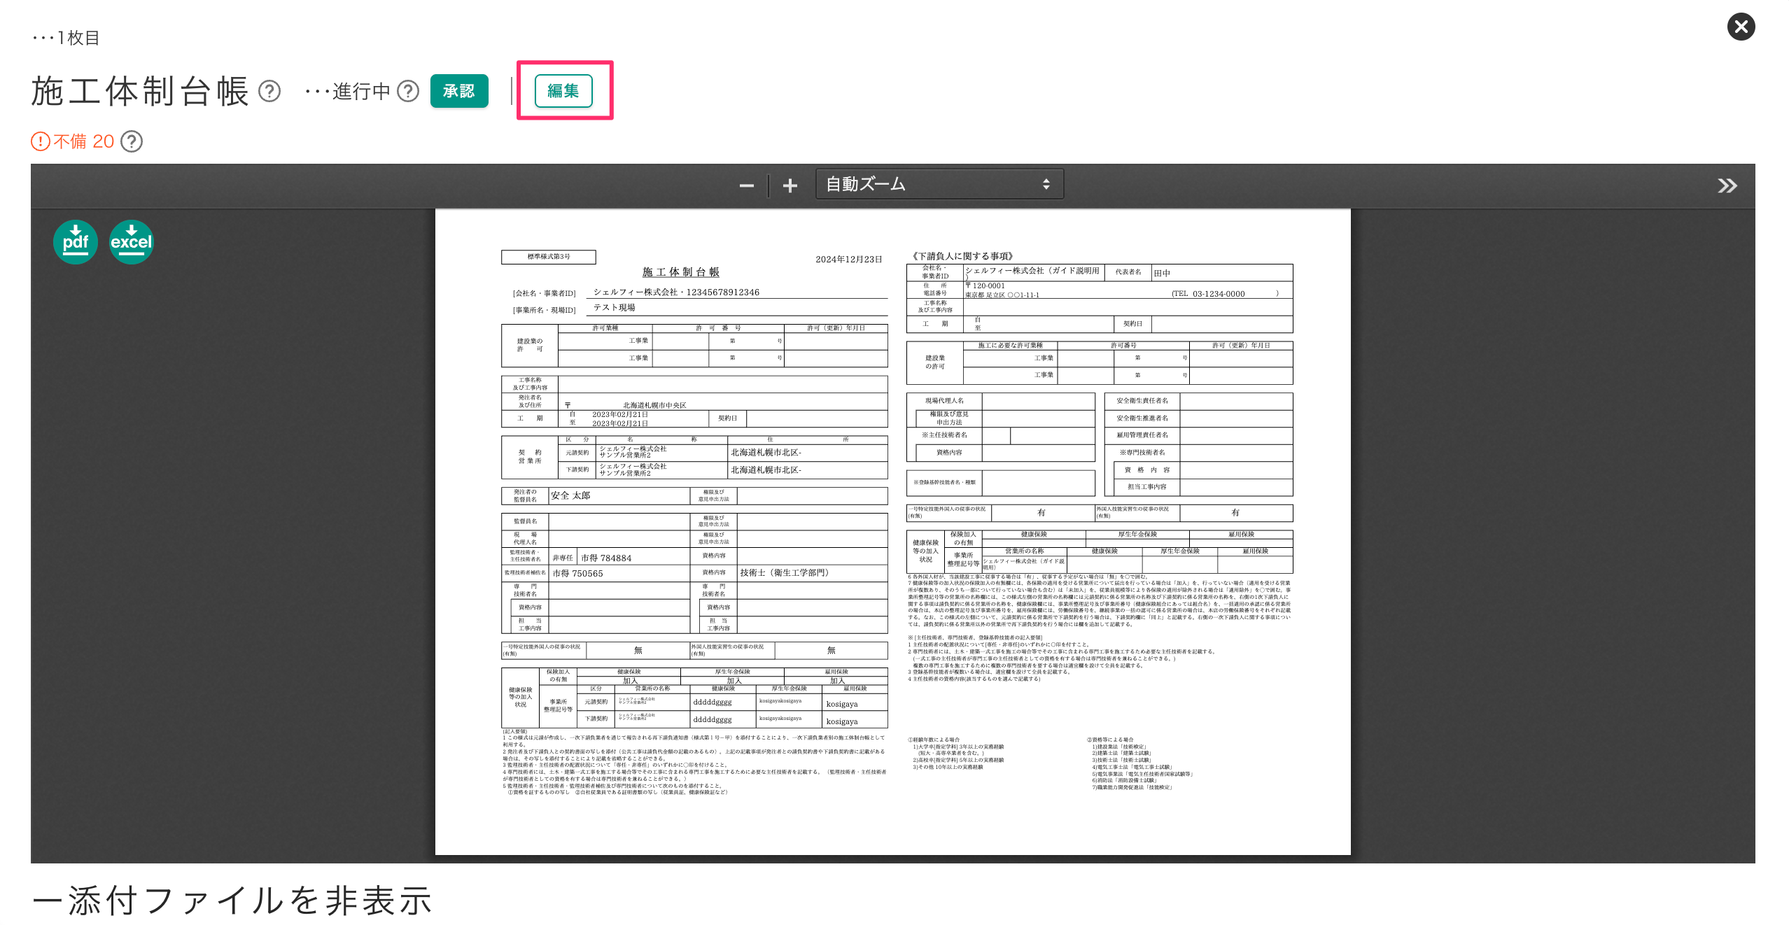Open help icon next to 進行中 status
This screenshot has width=1789, height=925.
405,91
